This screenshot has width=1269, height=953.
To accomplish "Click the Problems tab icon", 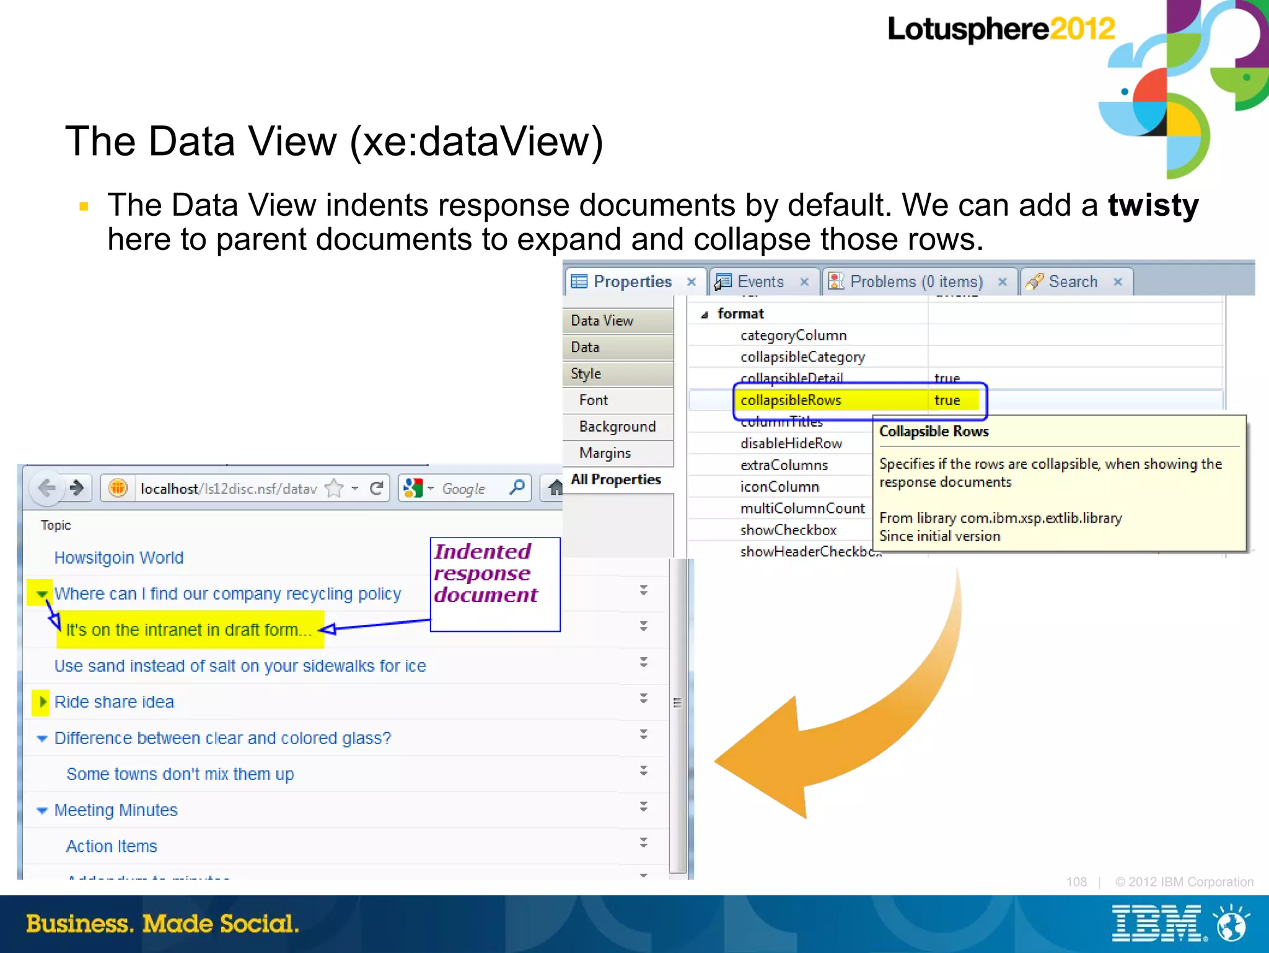I will [x=836, y=281].
